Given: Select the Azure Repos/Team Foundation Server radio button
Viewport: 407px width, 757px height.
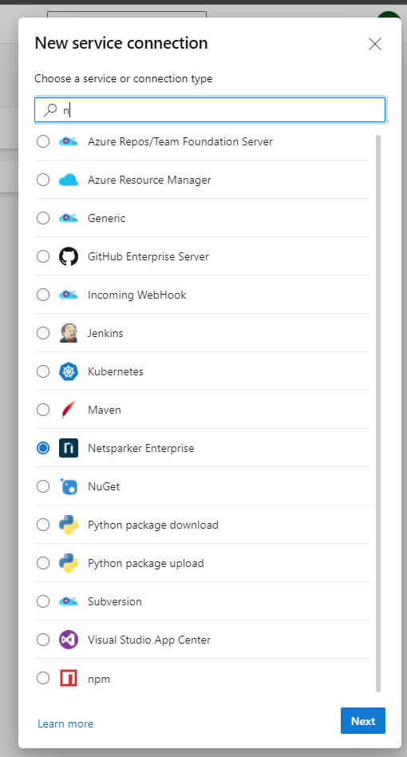Looking at the screenshot, I should point(43,141).
